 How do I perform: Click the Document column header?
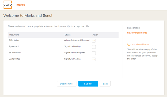coord(14,35)
